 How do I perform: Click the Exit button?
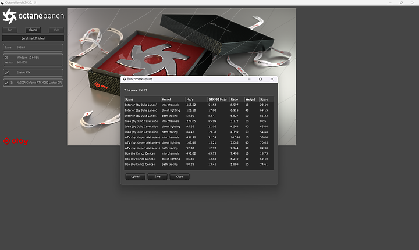(x=56, y=30)
